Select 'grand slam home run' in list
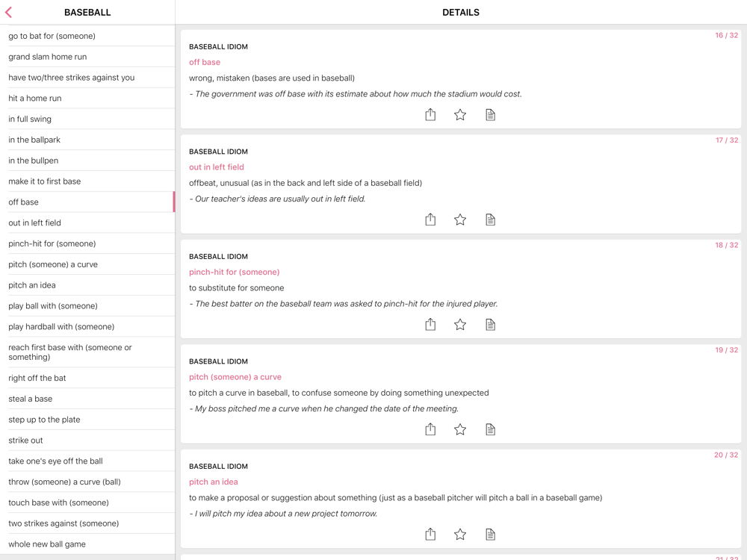 tap(48, 57)
